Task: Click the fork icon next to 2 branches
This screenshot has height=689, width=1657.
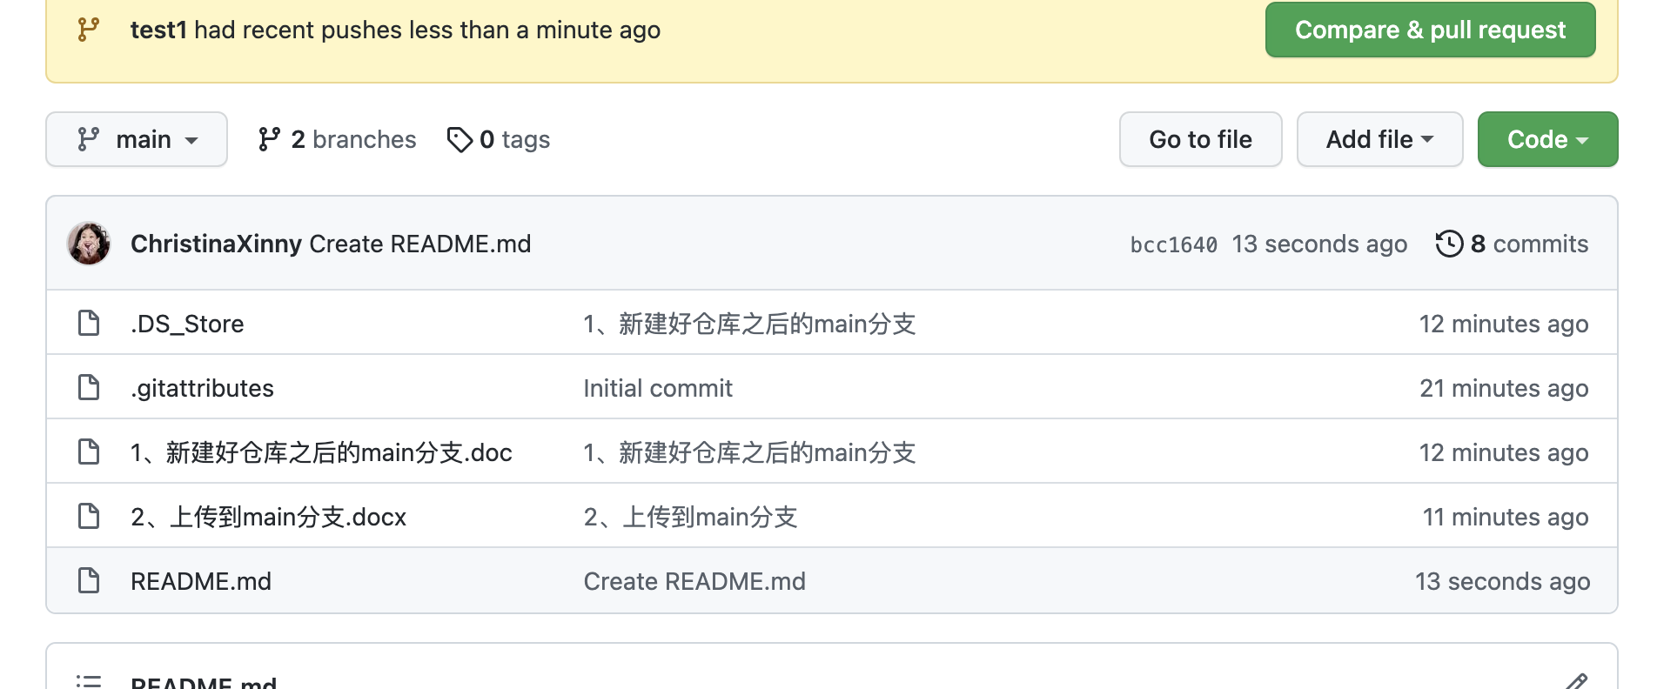Action: [x=269, y=138]
